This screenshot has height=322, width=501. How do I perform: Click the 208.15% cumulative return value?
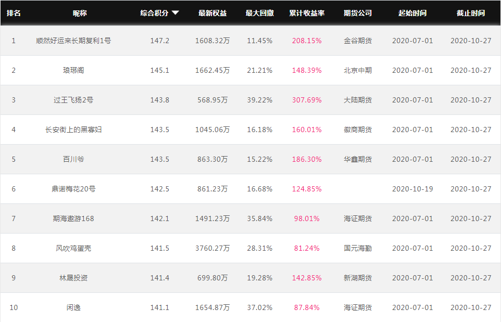[307, 41]
